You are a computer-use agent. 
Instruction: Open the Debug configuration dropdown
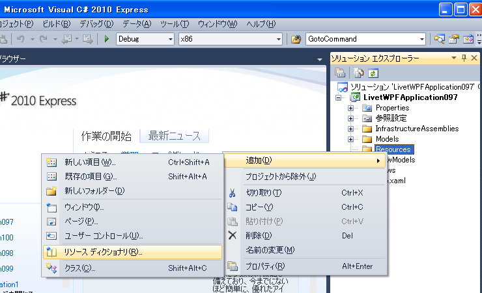tap(170, 39)
